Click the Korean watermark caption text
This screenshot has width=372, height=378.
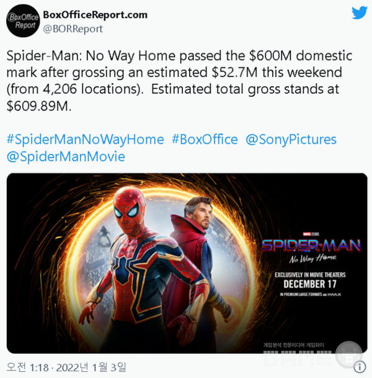(x=294, y=345)
